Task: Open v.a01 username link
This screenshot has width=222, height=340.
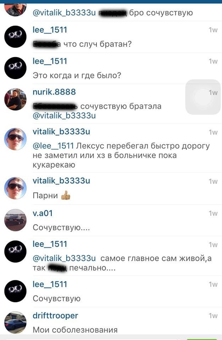Action: [x=43, y=213]
